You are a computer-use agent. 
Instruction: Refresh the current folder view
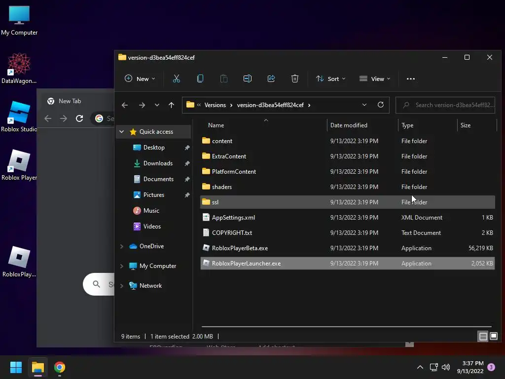click(381, 105)
